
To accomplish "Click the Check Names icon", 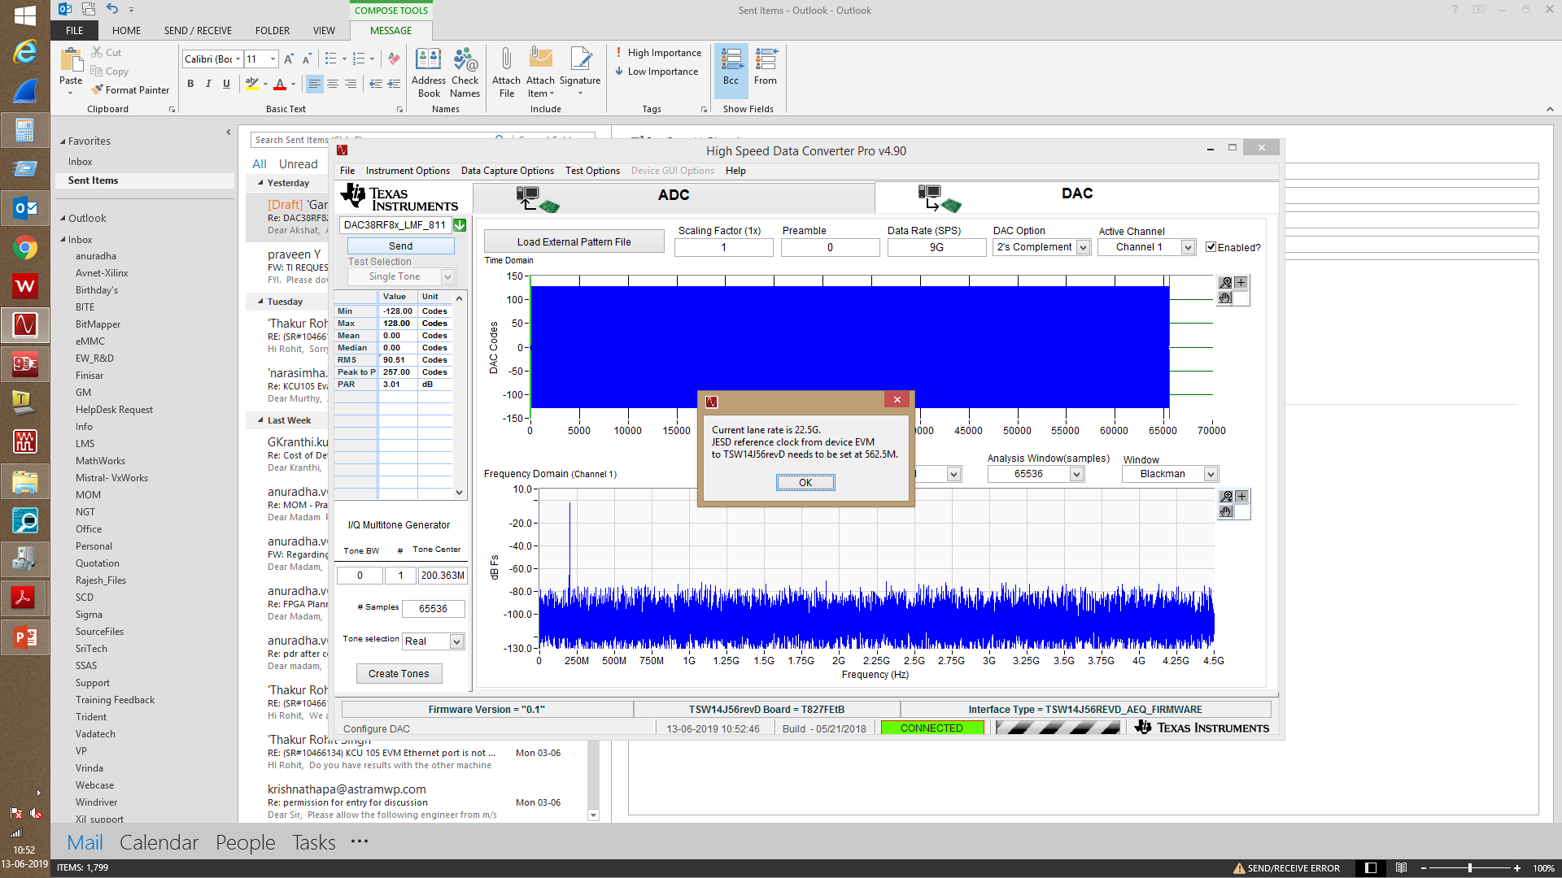I will pos(465,61).
